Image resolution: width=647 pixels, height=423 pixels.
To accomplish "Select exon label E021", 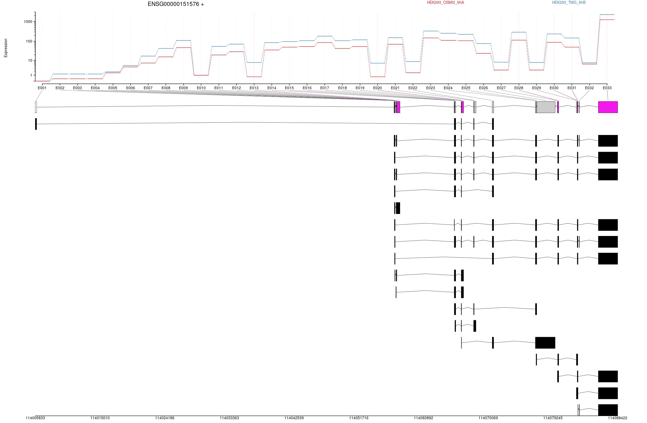I will 395,88.
